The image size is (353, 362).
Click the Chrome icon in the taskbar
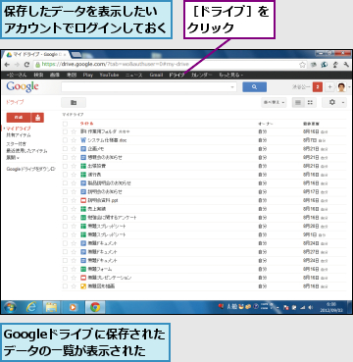[x=95, y=307]
